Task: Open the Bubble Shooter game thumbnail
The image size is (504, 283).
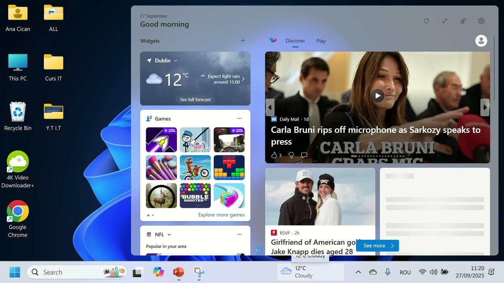Action: 195,195
